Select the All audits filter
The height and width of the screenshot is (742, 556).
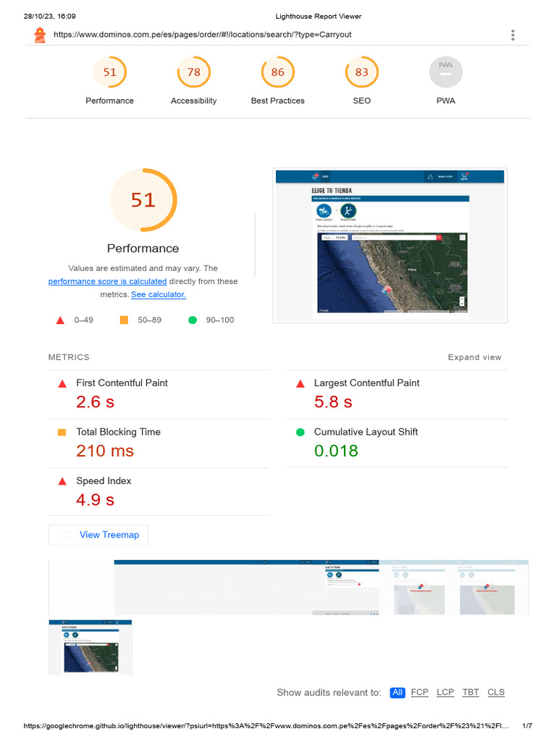pos(397,693)
